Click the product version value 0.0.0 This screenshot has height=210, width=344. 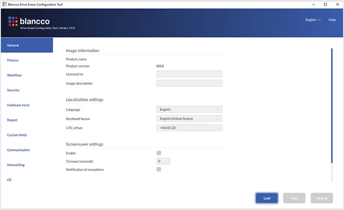point(160,66)
